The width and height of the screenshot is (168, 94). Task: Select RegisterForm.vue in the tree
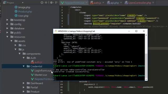tap(44, 79)
